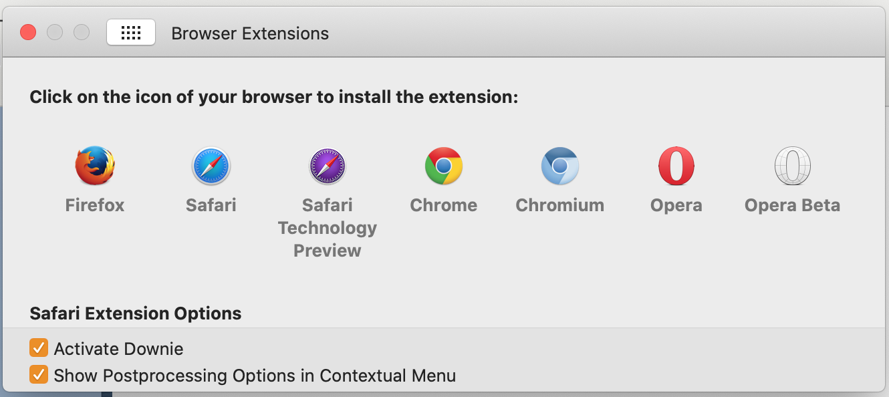Disable the Activate Downie checkbox
The width and height of the screenshot is (889, 397).
39,348
